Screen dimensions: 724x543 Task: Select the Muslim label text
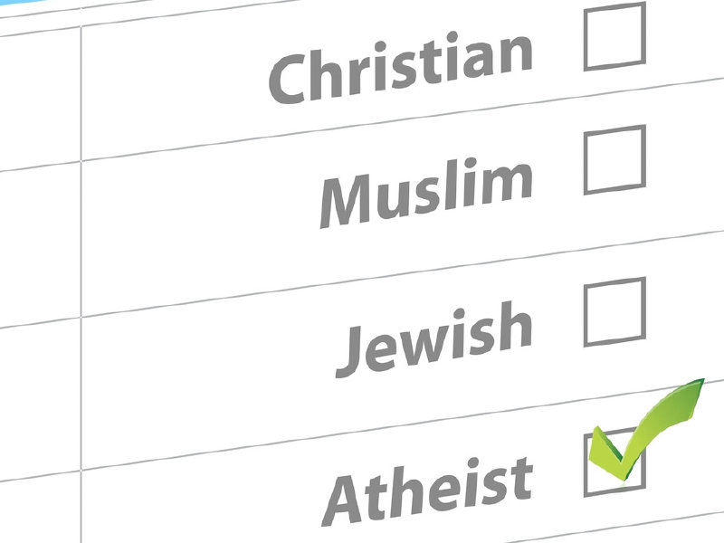click(x=425, y=193)
